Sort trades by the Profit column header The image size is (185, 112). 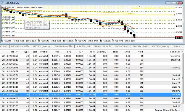[137, 52]
